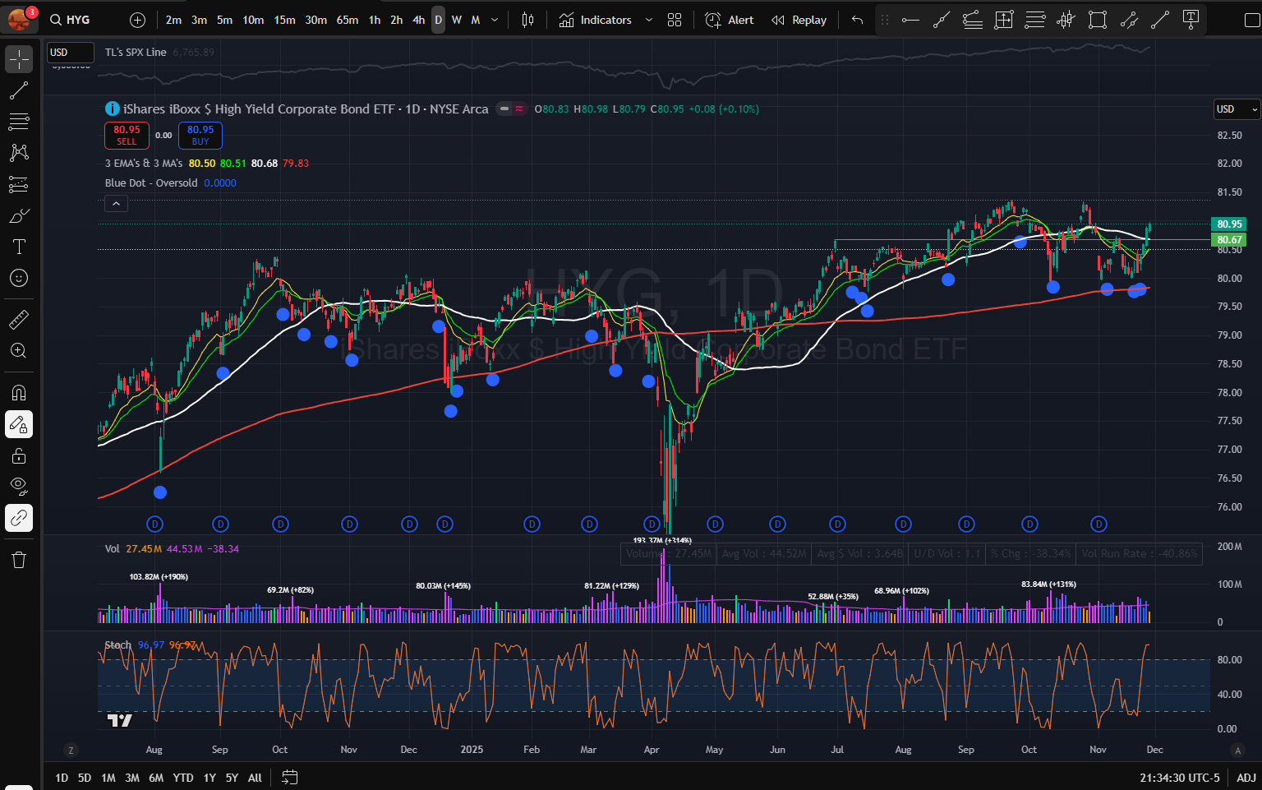Image resolution: width=1262 pixels, height=790 pixels.
Task: Select the ruler measure tool
Action: [x=19, y=319]
